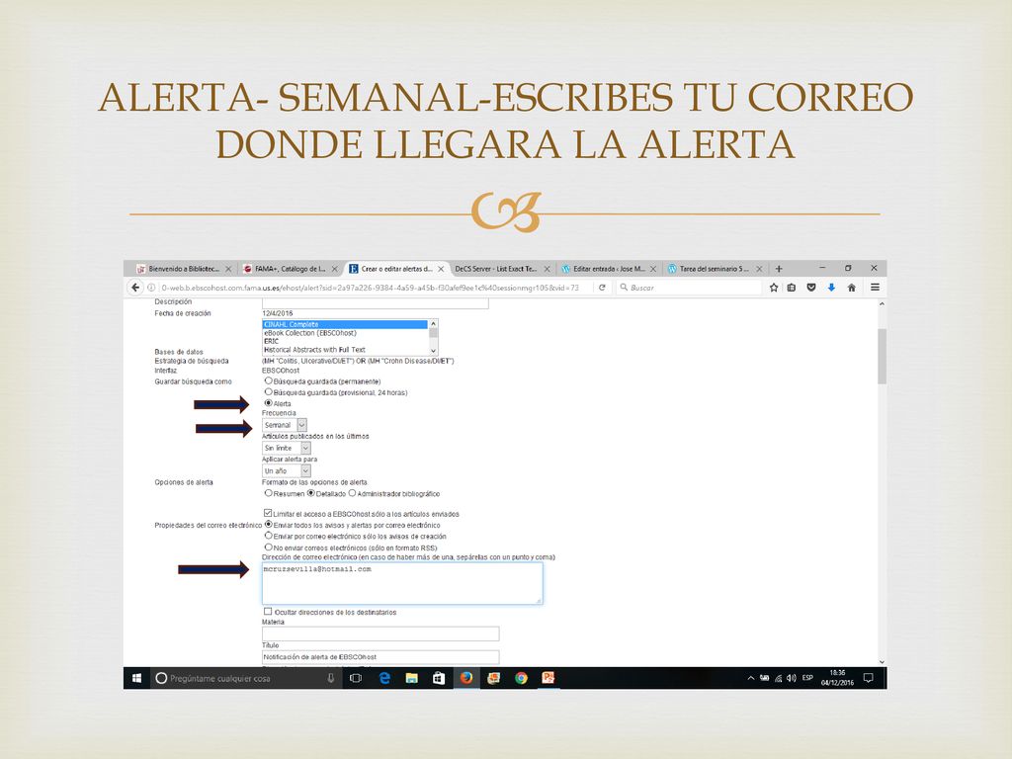Open the Windows Start menu

pos(136,678)
